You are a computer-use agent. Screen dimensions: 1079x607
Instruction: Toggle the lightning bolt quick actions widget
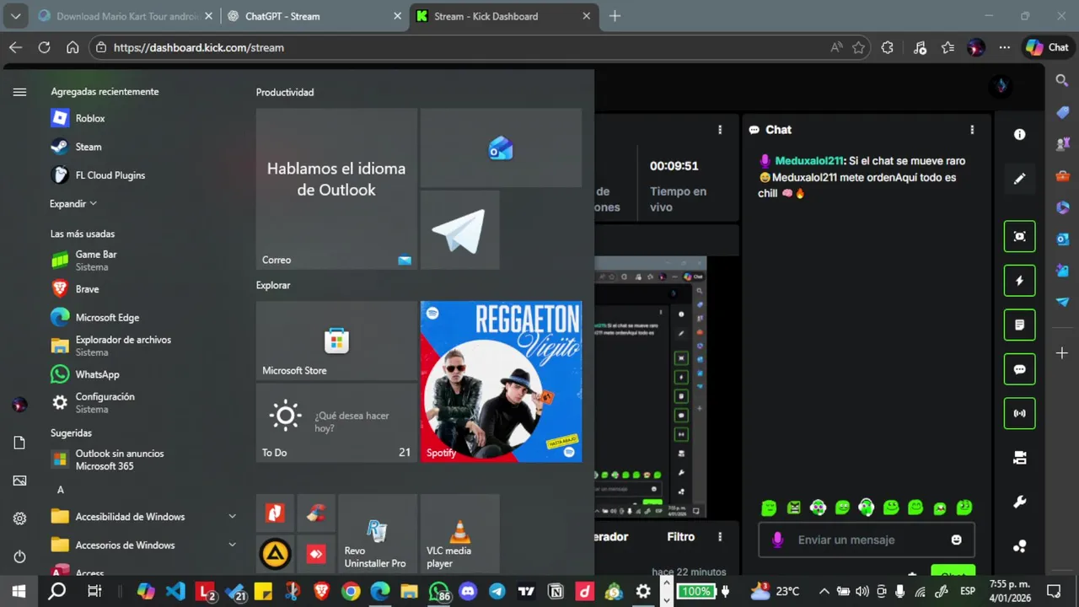[1019, 281]
